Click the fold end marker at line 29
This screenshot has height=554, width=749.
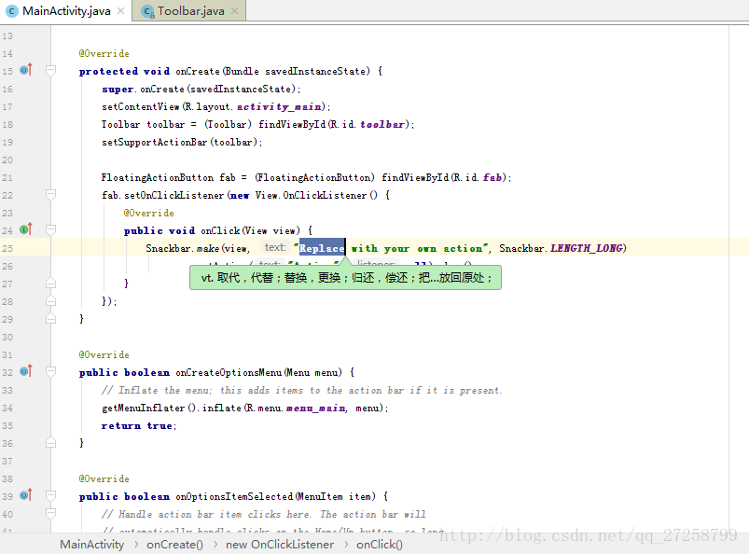coord(50,319)
